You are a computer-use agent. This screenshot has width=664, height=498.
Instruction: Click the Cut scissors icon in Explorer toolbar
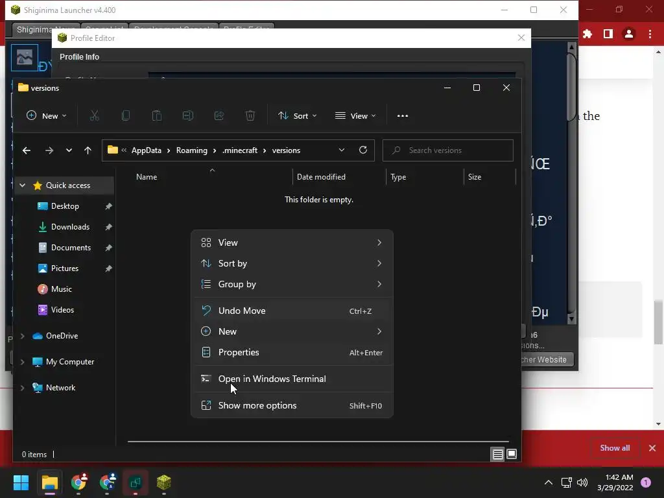95,115
